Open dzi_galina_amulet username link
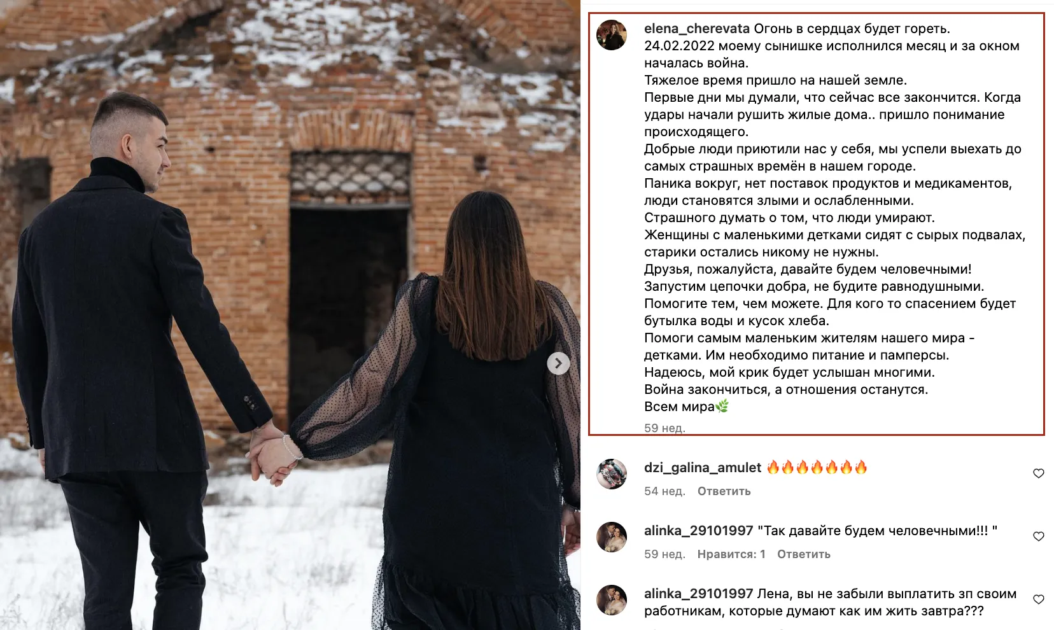 702,468
